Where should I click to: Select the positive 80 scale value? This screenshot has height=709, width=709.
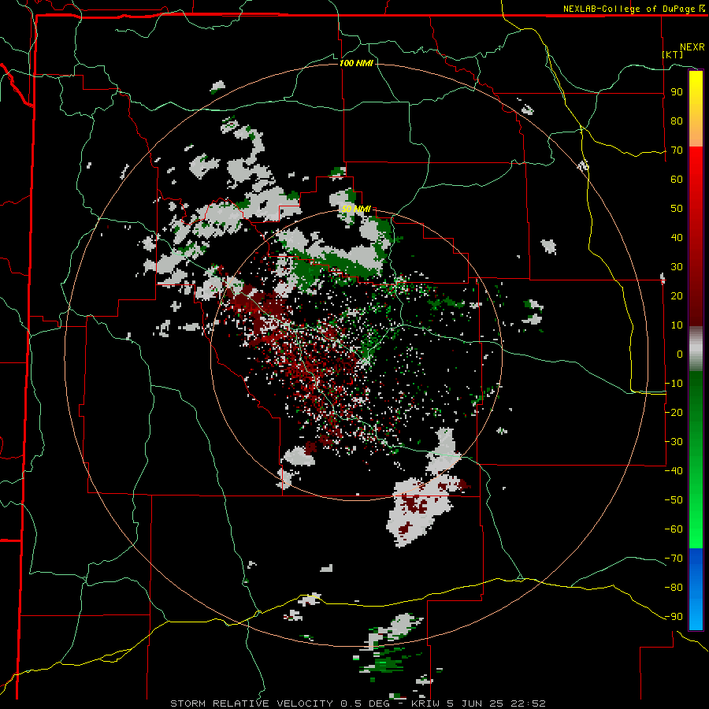[677, 121]
